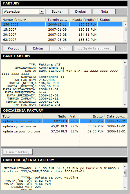Click the Status column header
The image size is (130, 194).
click(110, 20)
